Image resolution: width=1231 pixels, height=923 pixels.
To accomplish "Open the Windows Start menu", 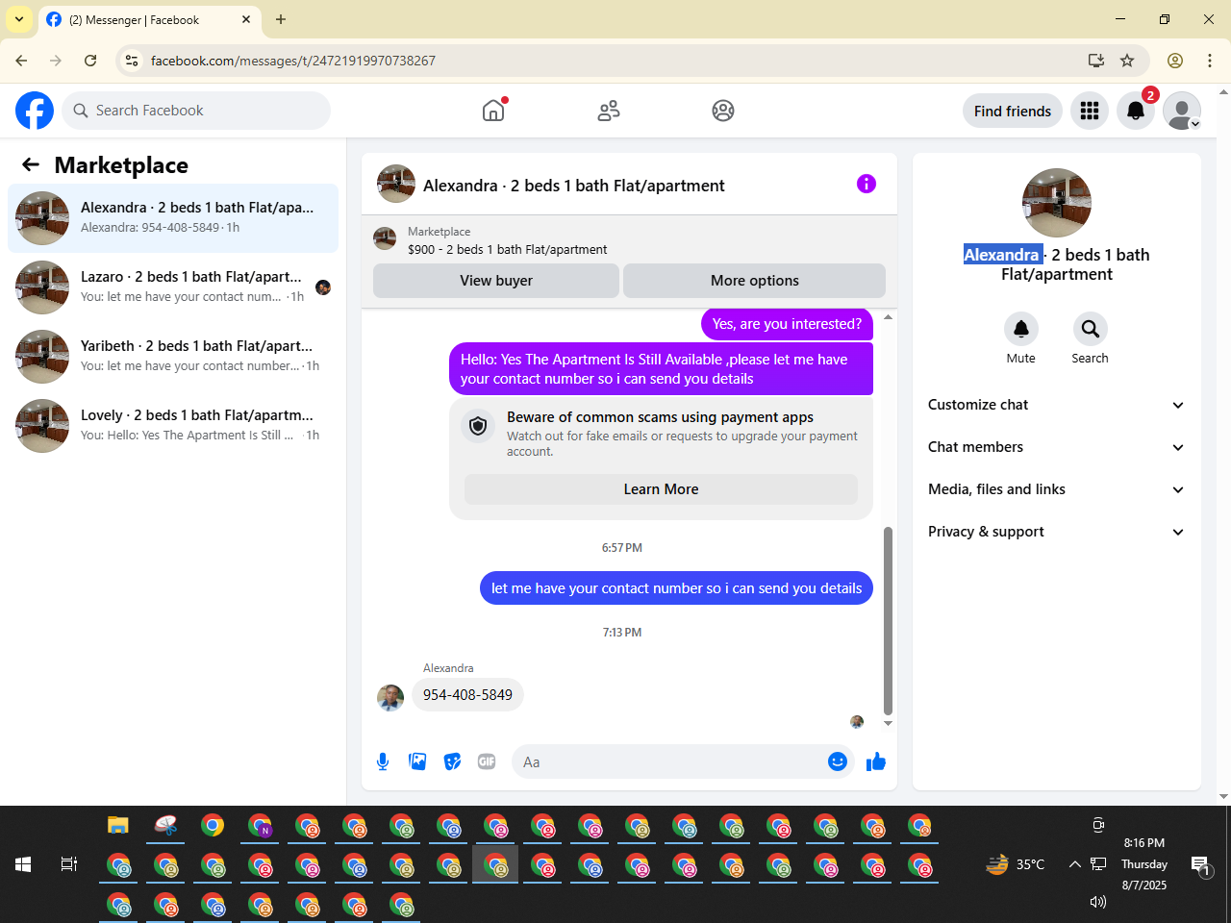I will [23, 864].
